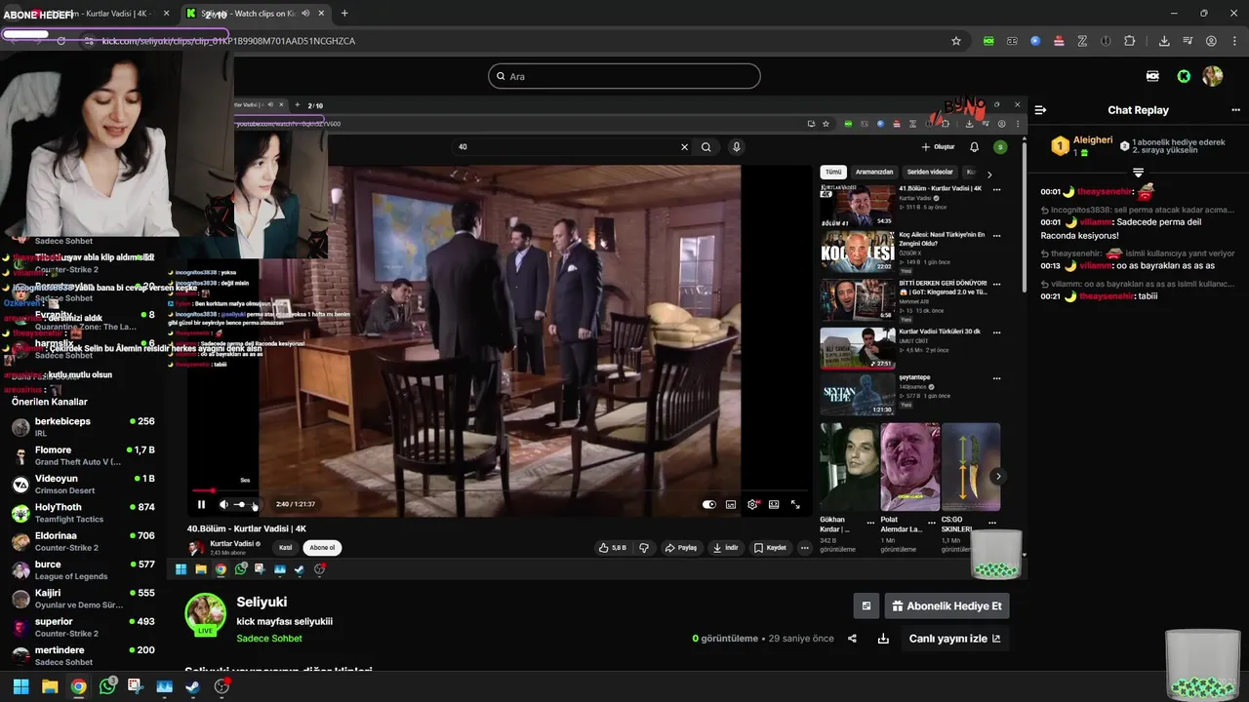Click the 'Abonelik Hediye Et' gift subscription button
The height and width of the screenshot is (702, 1249).
tap(947, 605)
